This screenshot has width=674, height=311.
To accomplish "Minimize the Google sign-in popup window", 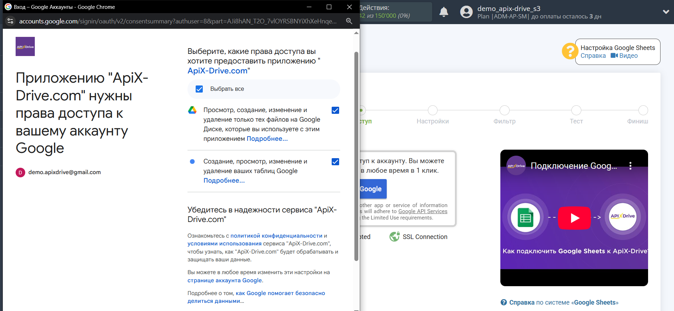I will tap(309, 7).
